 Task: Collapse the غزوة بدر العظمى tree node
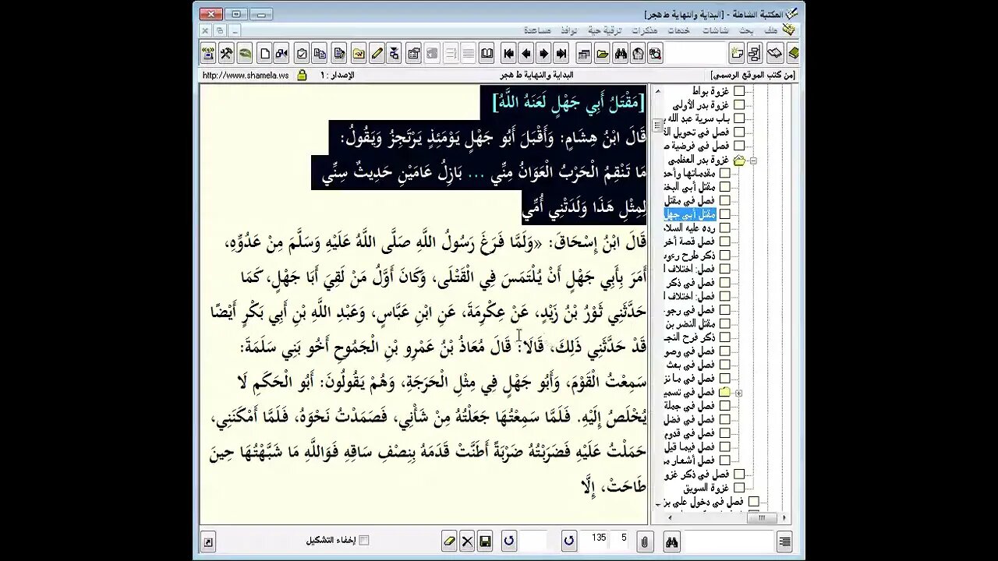(753, 160)
